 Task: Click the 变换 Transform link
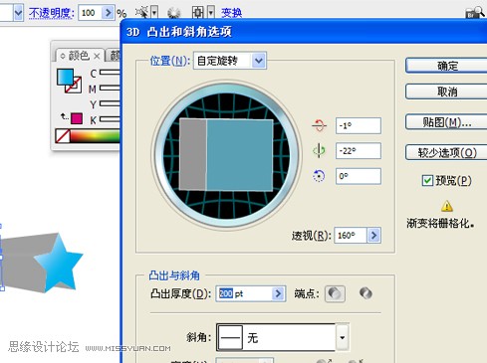[231, 13]
